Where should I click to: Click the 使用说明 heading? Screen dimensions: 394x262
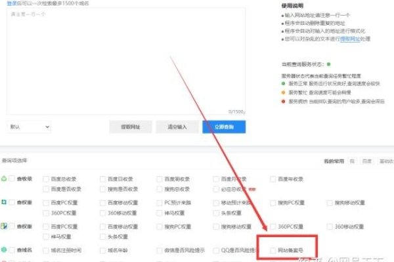292,6
